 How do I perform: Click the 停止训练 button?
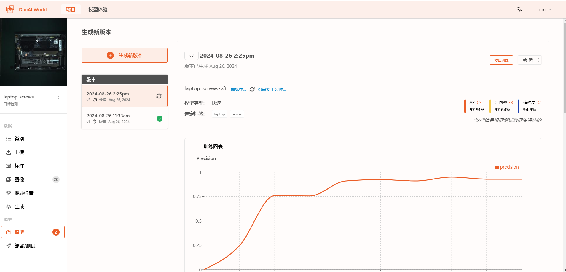(501, 60)
